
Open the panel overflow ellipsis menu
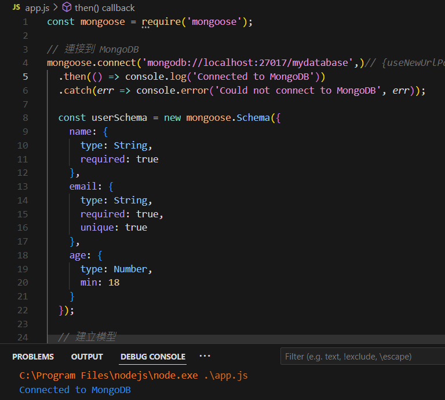pyautogui.click(x=205, y=356)
